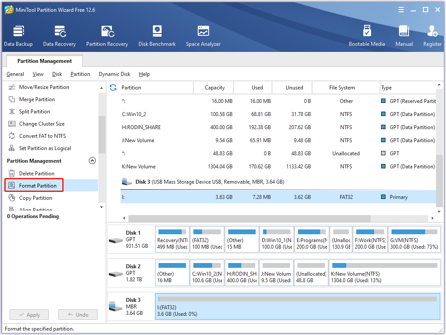Select G:VM(NTFS) block on Disk 1
Screen dimensions: 446x335
(414, 239)
